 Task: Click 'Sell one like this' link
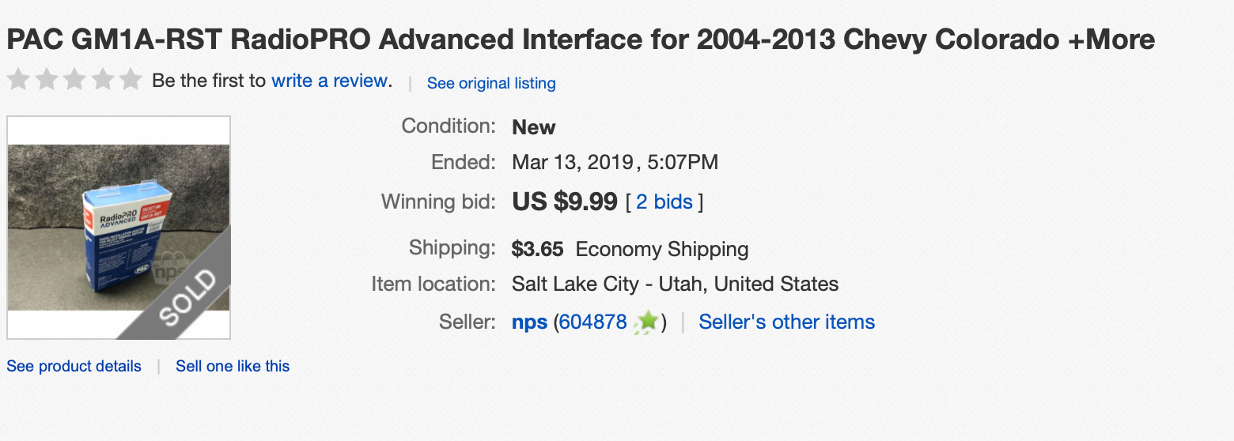click(x=233, y=366)
